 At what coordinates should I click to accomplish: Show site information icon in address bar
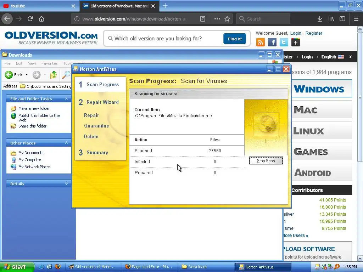coord(77,19)
